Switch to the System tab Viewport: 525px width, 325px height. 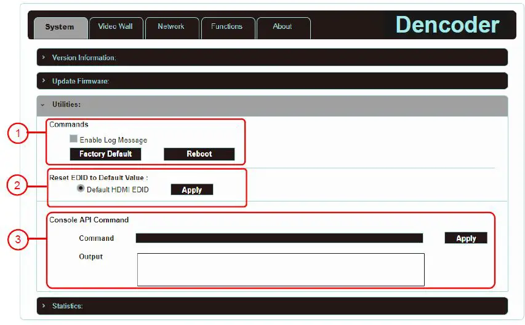tap(60, 28)
